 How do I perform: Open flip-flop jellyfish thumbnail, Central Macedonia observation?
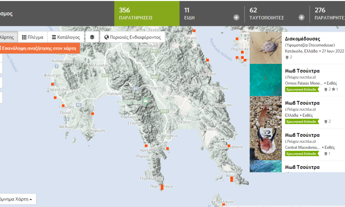[266, 144]
